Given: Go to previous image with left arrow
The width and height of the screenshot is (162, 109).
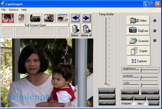Looking at the screenshot, I should click(x=75, y=18).
